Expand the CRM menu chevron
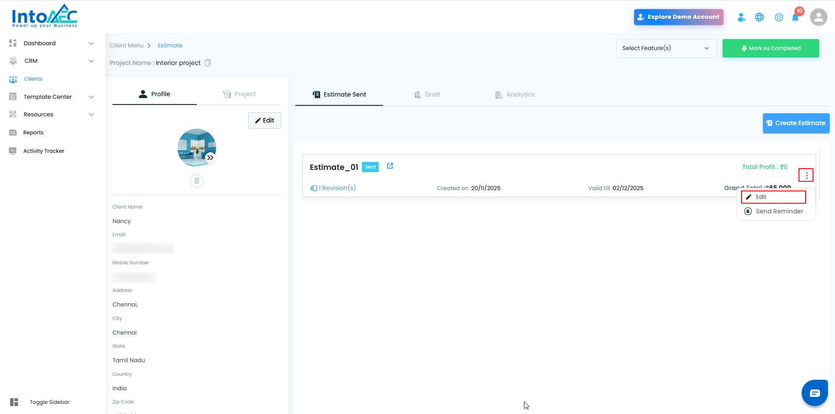The width and height of the screenshot is (835, 414). [91, 61]
